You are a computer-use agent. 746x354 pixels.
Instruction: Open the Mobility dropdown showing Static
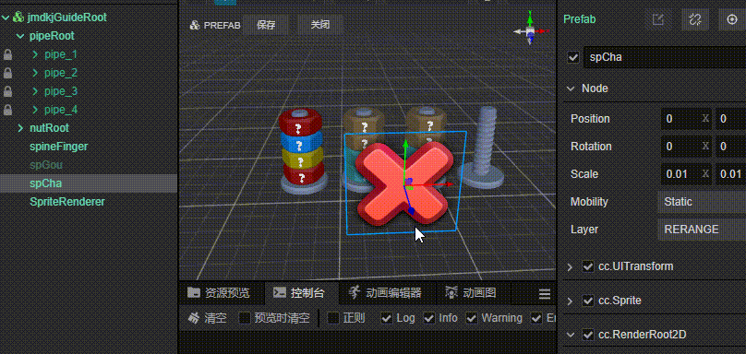coord(702,202)
